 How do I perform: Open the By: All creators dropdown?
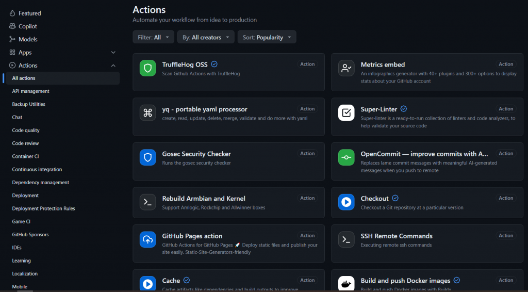pos(206,37)
